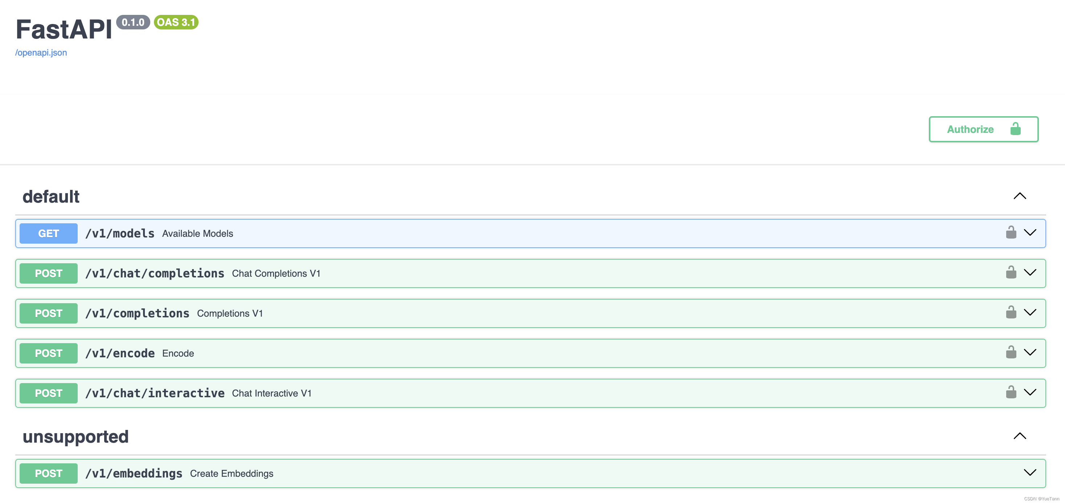Expand the GET /v1/models chevron
The height and width of the screenshot is (504, 1065).
coord(1030,232)
